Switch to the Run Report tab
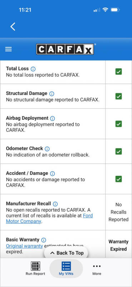132x287 pixels. (35, 268)
